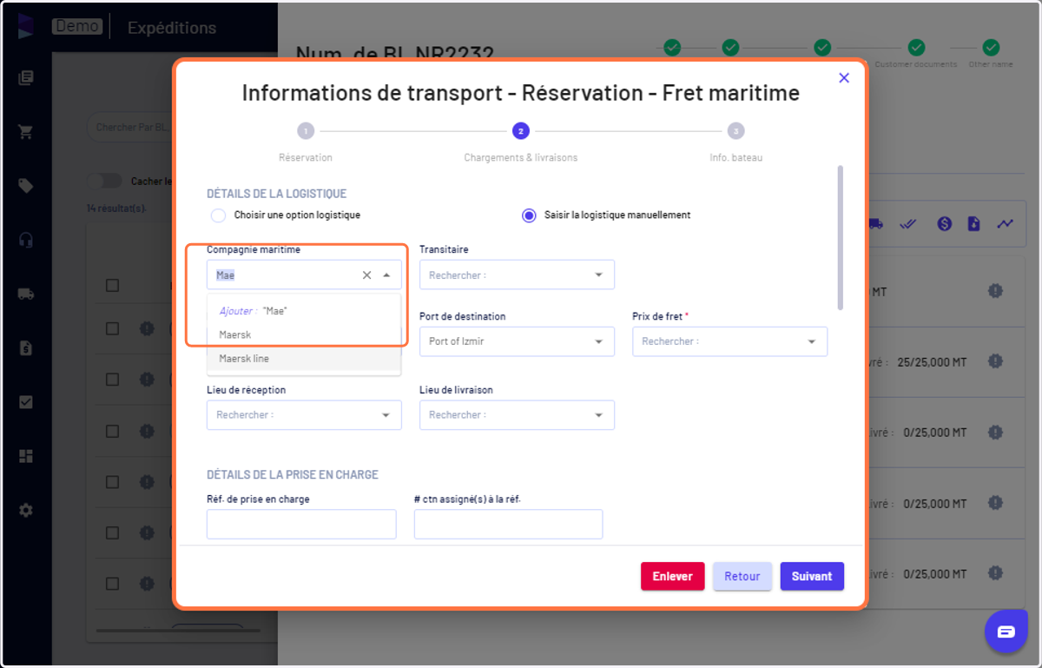Image resolution: width=1042 pixels, height=668 pixels.
Task: Click the DÉTAILS DE LA PRISE EN CHARGE heading
Action: point(293,475)
